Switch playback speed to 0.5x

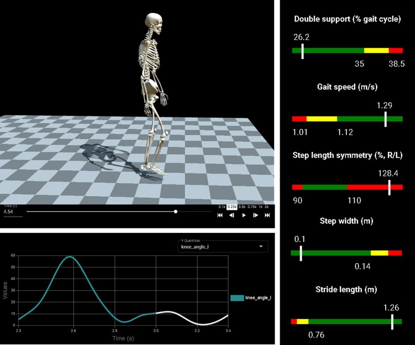click(242, 207)
